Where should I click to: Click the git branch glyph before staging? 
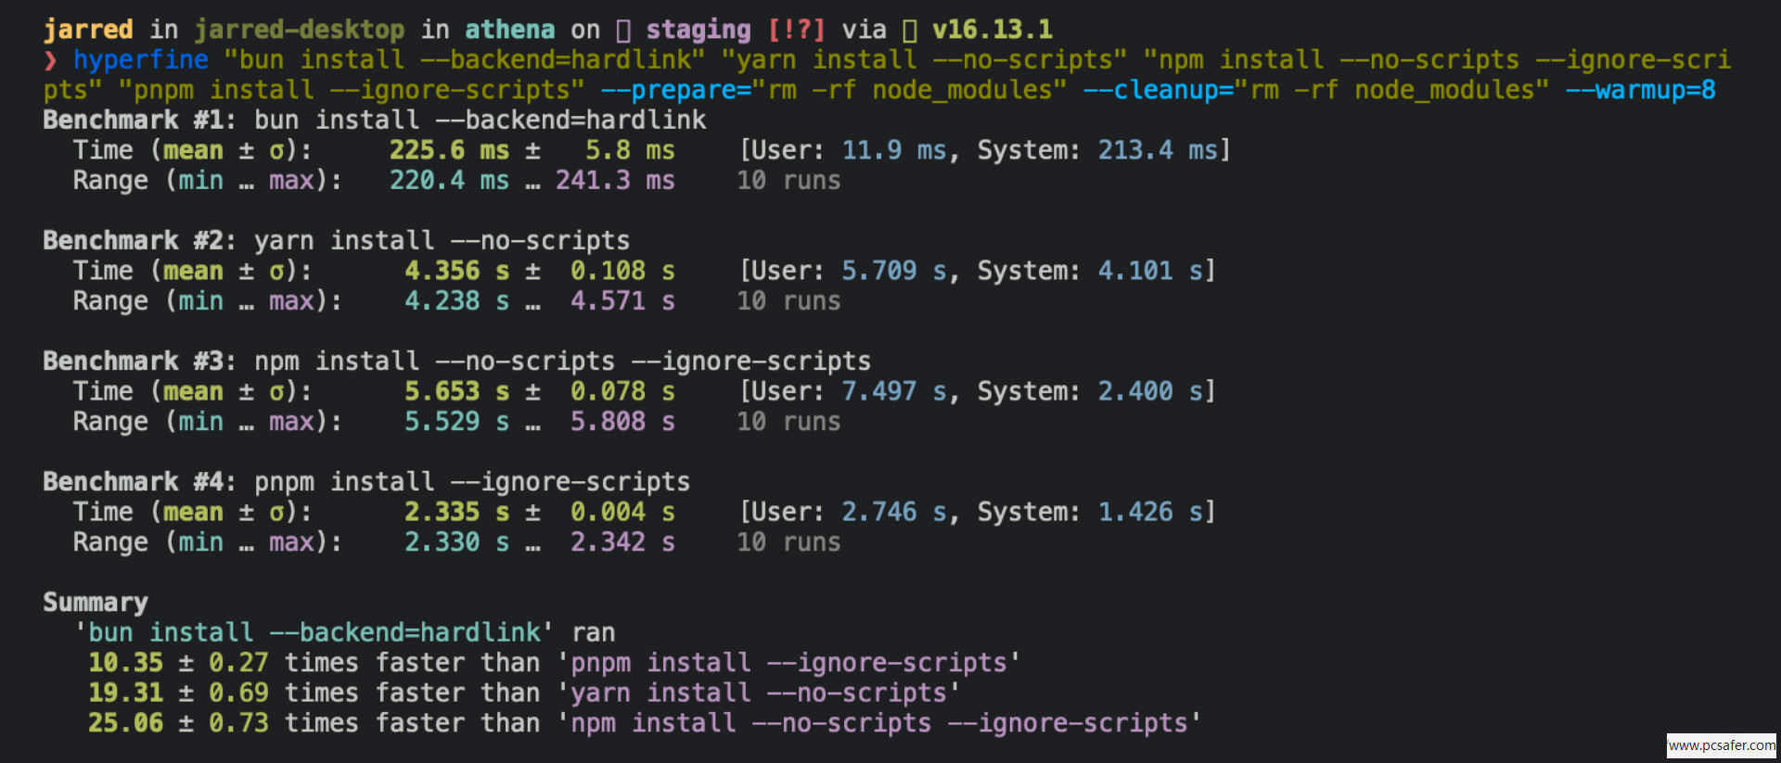click(623, 31)
